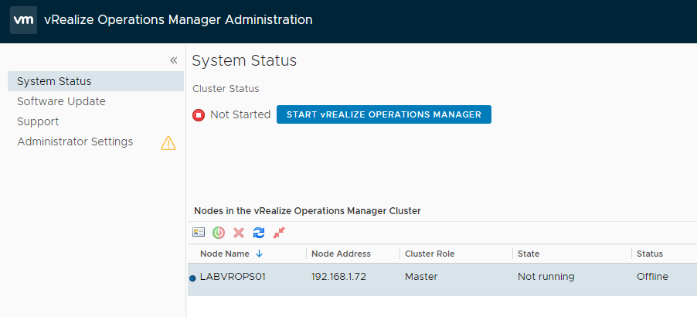Sort by Node Address column
Viewport: 697px width, 317px height.
click(x=341, y=254)
